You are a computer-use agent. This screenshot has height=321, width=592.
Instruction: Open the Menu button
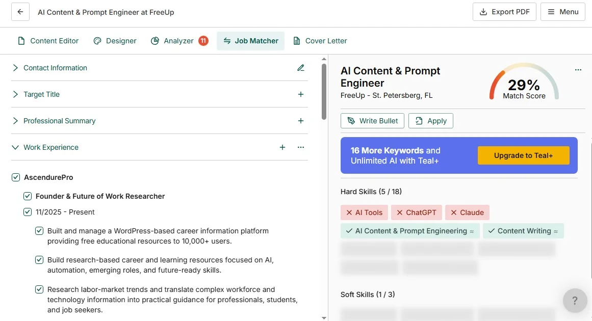click(563, 12)
